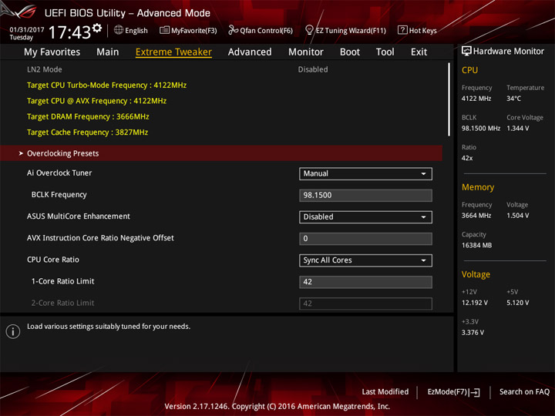Click the Memory heading in Hardware Monitor
This screenshot has height=416, width=555.
[478, 187]
